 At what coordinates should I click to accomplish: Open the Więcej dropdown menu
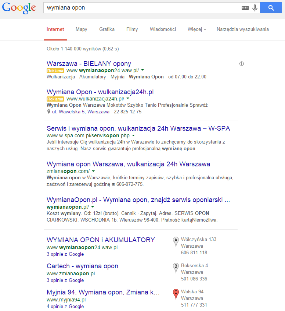tap(197, 29)
